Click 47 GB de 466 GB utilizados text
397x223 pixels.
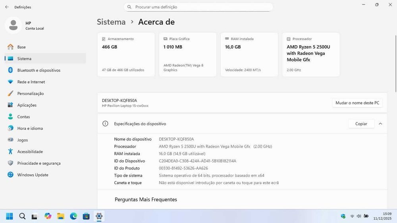pyautogui.click(x=123, y=70)
